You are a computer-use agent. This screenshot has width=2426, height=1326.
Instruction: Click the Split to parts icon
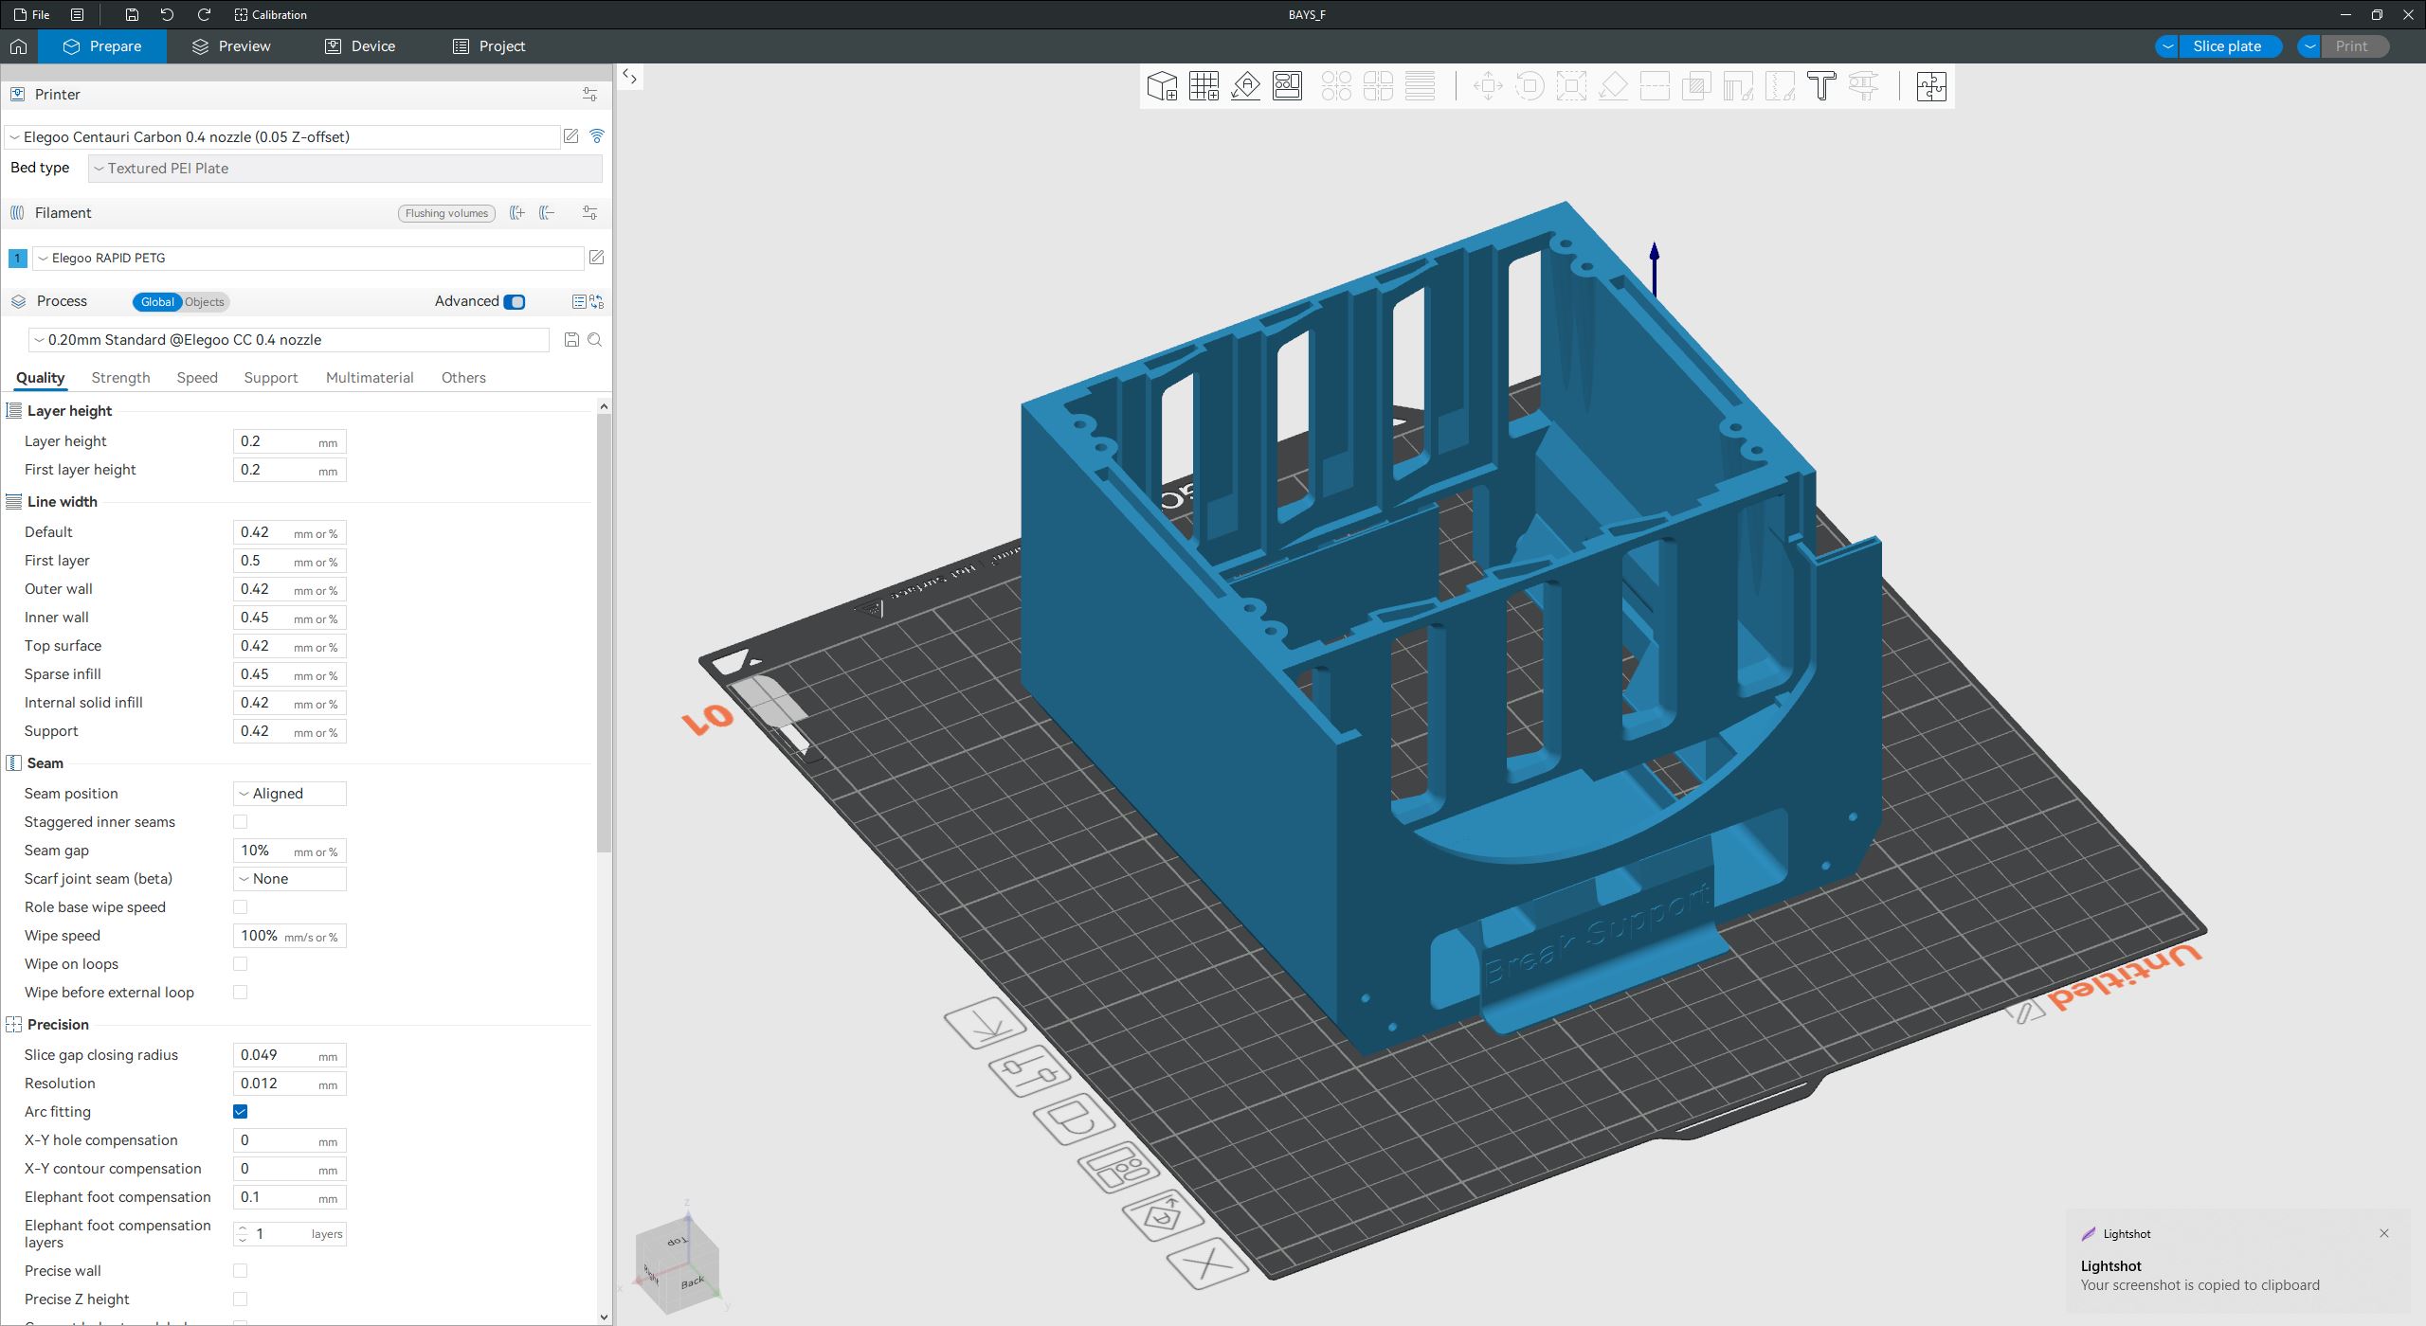(x=1378, y=86)
